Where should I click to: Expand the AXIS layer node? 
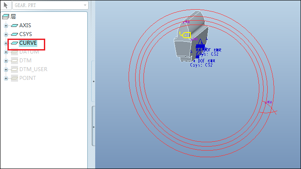[6, 25]
